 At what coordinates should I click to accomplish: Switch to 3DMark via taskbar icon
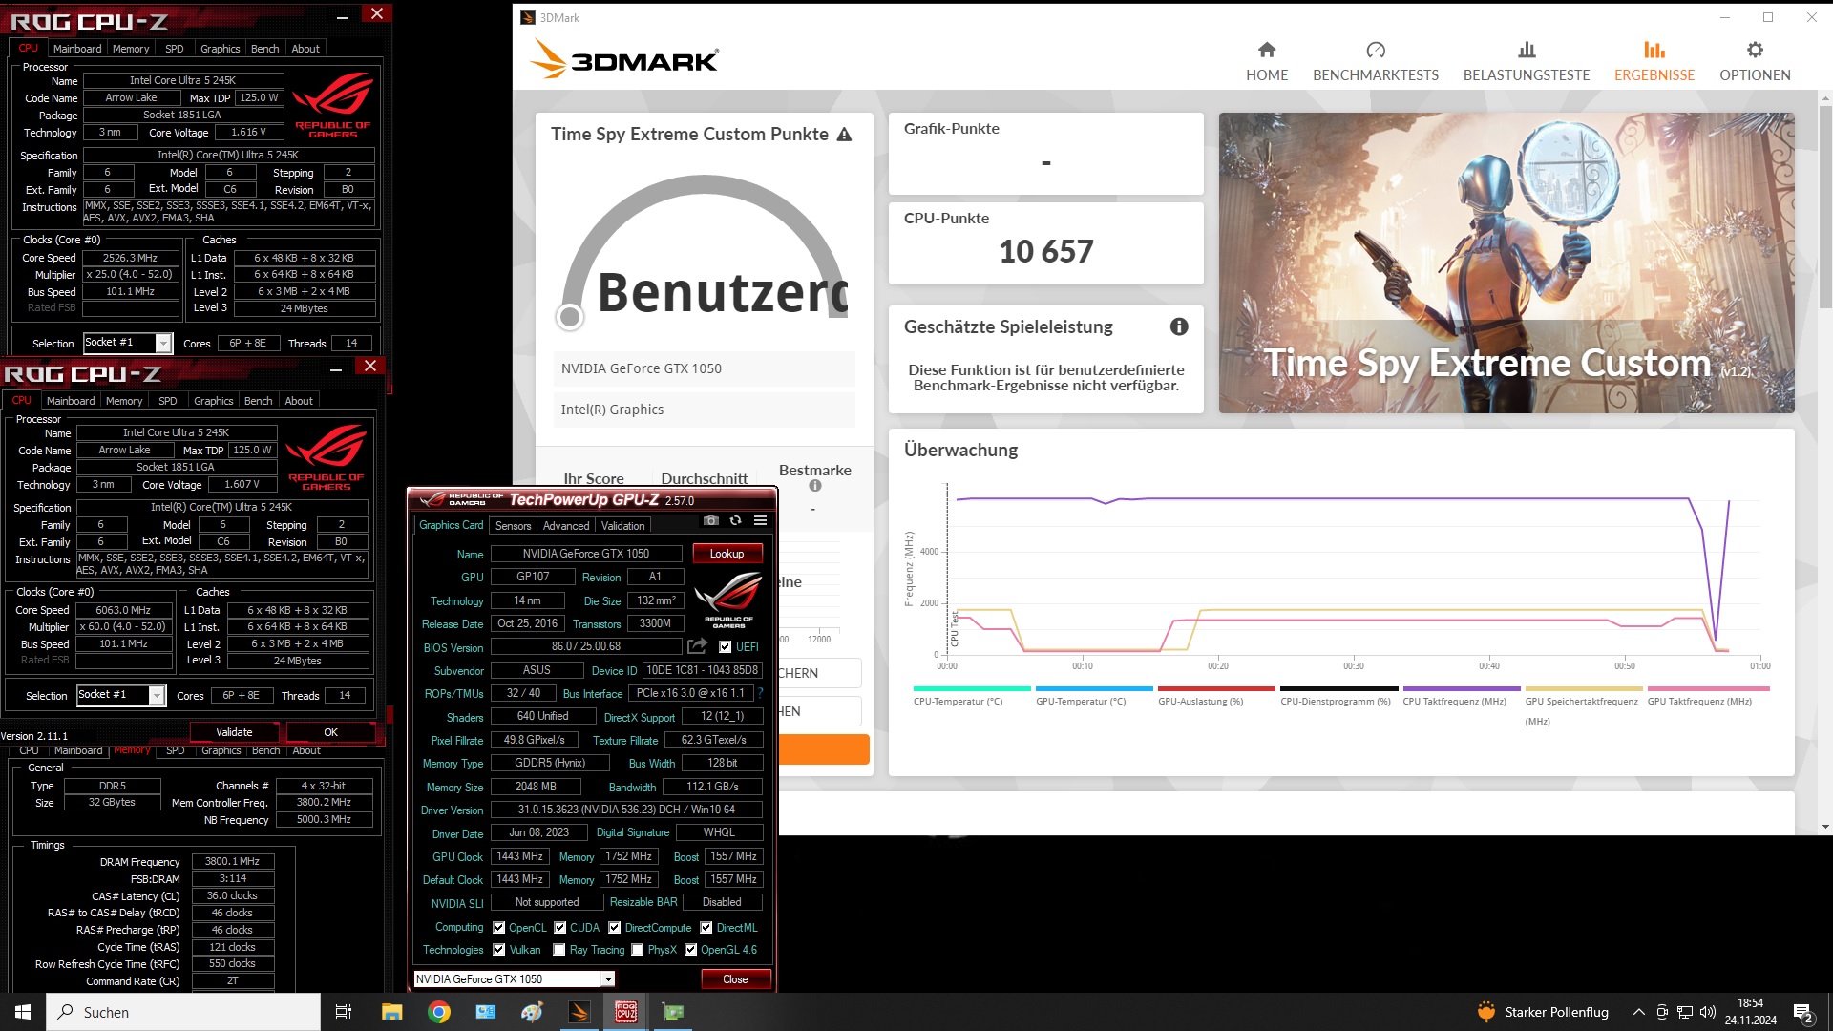579,1012
